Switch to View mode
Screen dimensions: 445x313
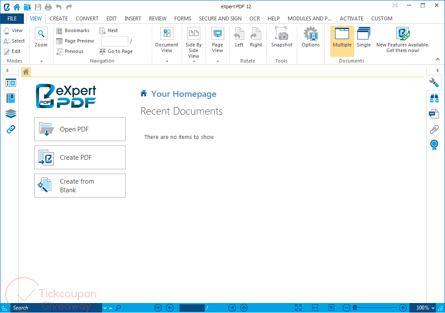(x=13, y=30)
